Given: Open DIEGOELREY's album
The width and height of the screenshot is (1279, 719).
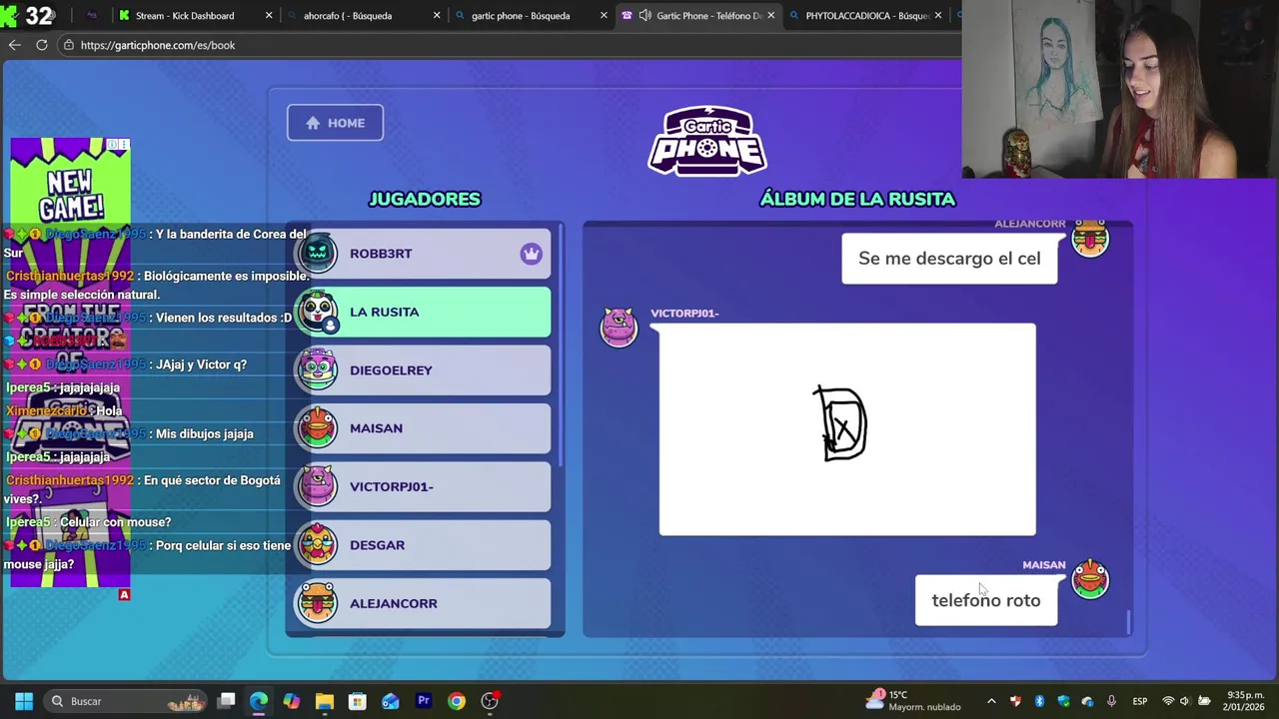Looking at the screenshot, I should (423, 370).
